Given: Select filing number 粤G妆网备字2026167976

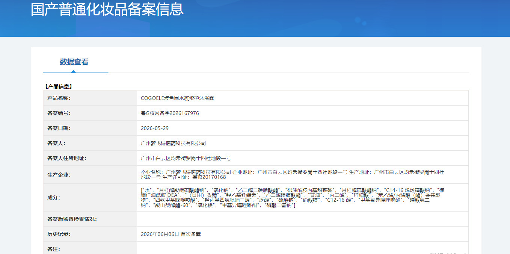Looking at the screenshot, I should pos(170,113).
